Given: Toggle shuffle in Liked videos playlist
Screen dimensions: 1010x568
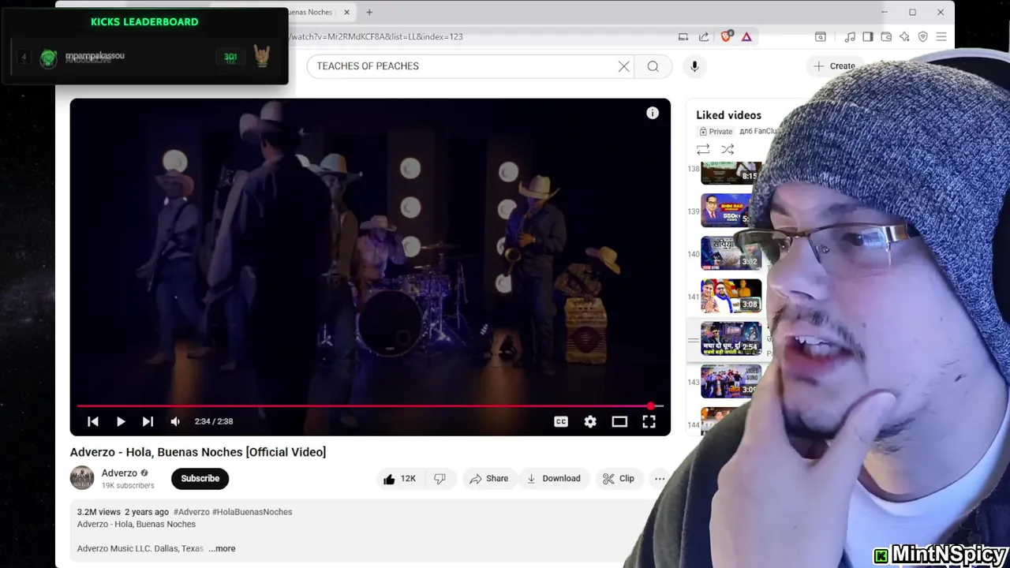Looking at the screenshot, I should click(x=728, y=149).
